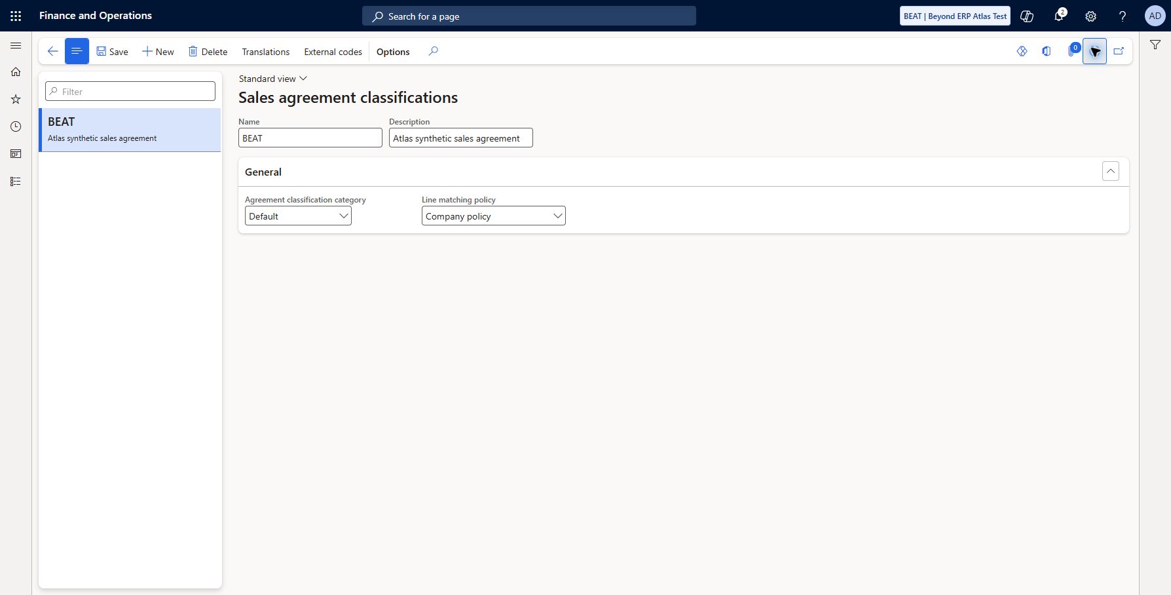Viewport: 1171px width, 595px height.
Task: Click the Description field
Action: pos(461,138)
